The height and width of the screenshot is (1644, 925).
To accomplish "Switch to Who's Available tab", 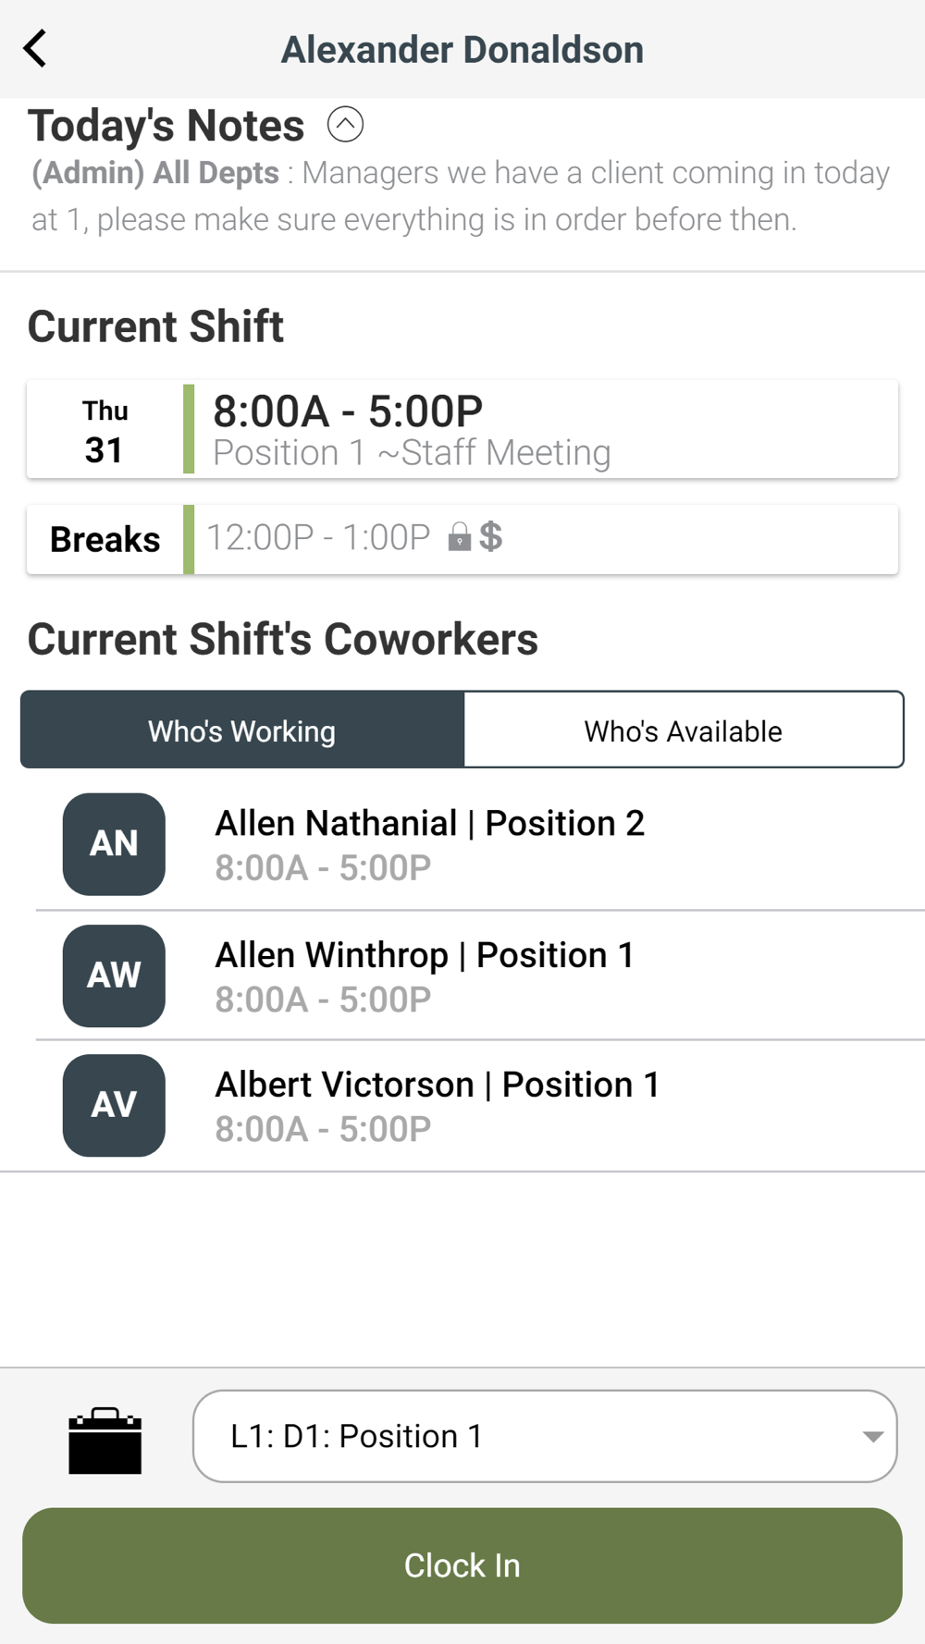I will pyautogui.click(x=683, y=730).
